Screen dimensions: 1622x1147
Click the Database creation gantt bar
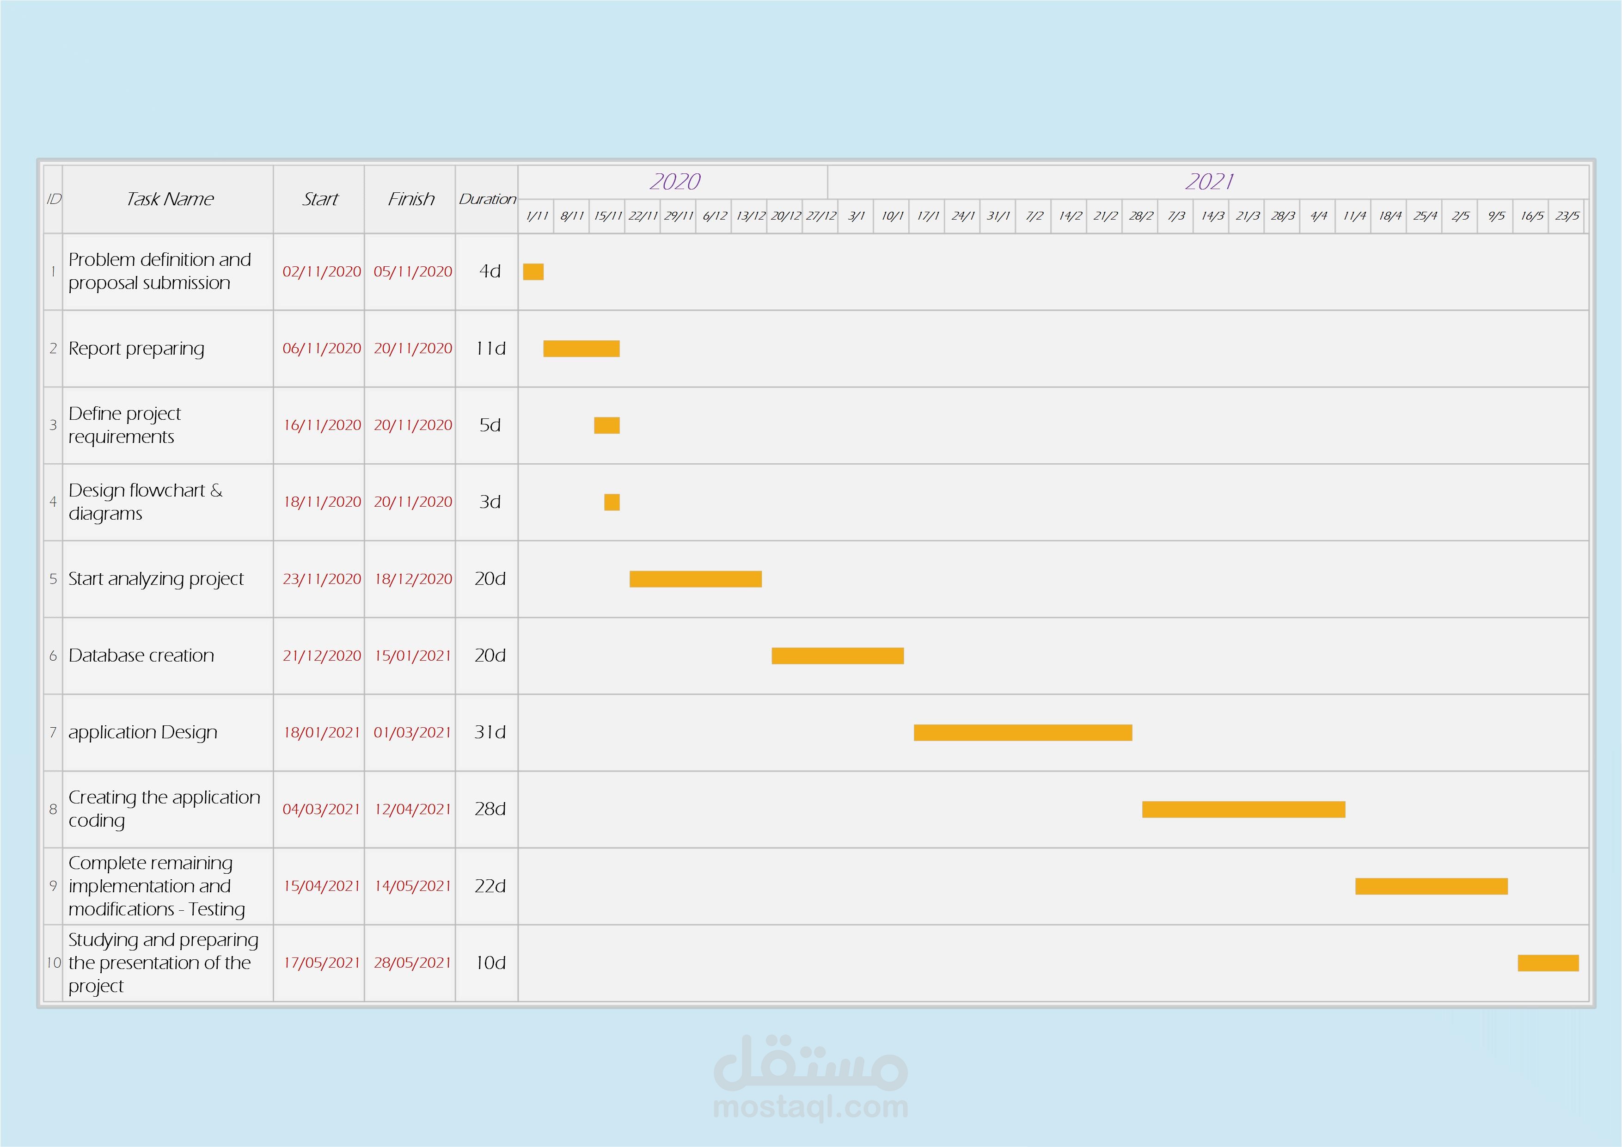[837, 656]
